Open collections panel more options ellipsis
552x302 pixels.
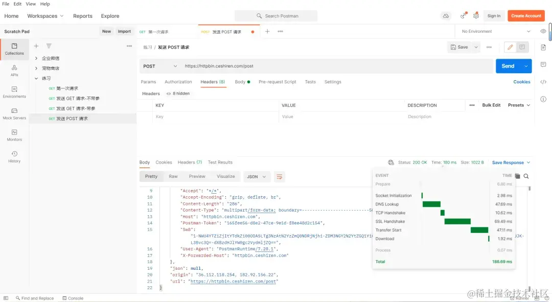point(129,46)
